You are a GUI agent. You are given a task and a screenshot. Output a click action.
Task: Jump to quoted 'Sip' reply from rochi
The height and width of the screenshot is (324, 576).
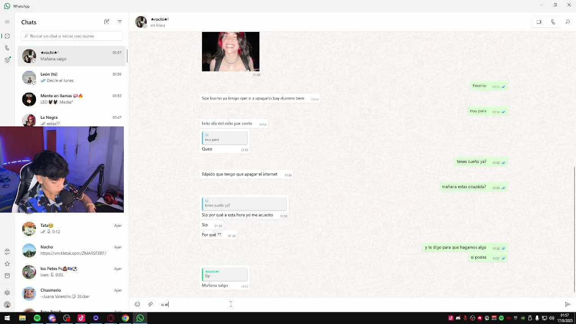225,274
